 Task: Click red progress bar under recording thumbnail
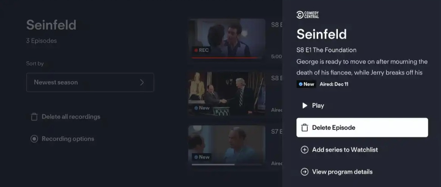click(x=227, y=58)
